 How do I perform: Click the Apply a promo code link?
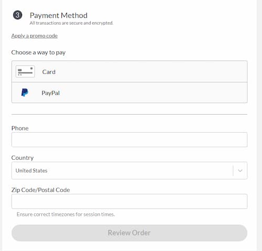point(35,36)
